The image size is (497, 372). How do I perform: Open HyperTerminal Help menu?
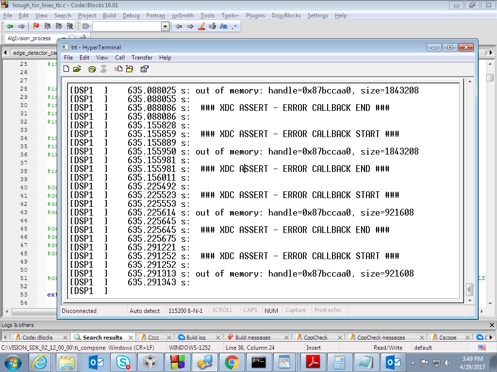(165, 58)
